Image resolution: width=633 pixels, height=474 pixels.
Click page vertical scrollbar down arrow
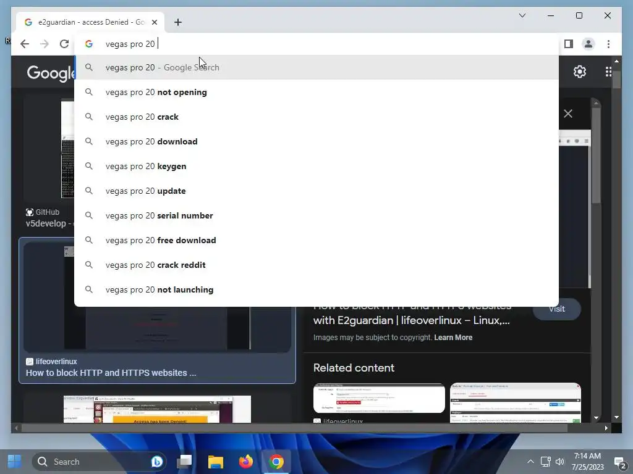[x=616, y=418]
